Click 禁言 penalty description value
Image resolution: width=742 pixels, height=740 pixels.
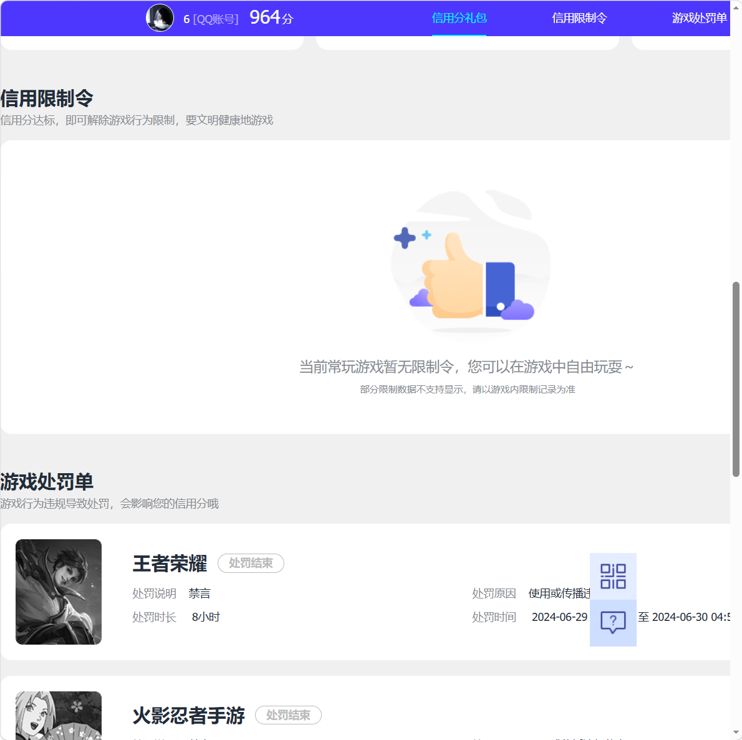[200, 593]
